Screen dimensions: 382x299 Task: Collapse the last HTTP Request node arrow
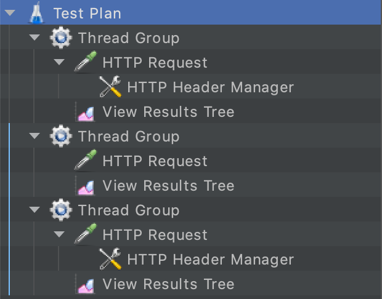pos(59,235)
